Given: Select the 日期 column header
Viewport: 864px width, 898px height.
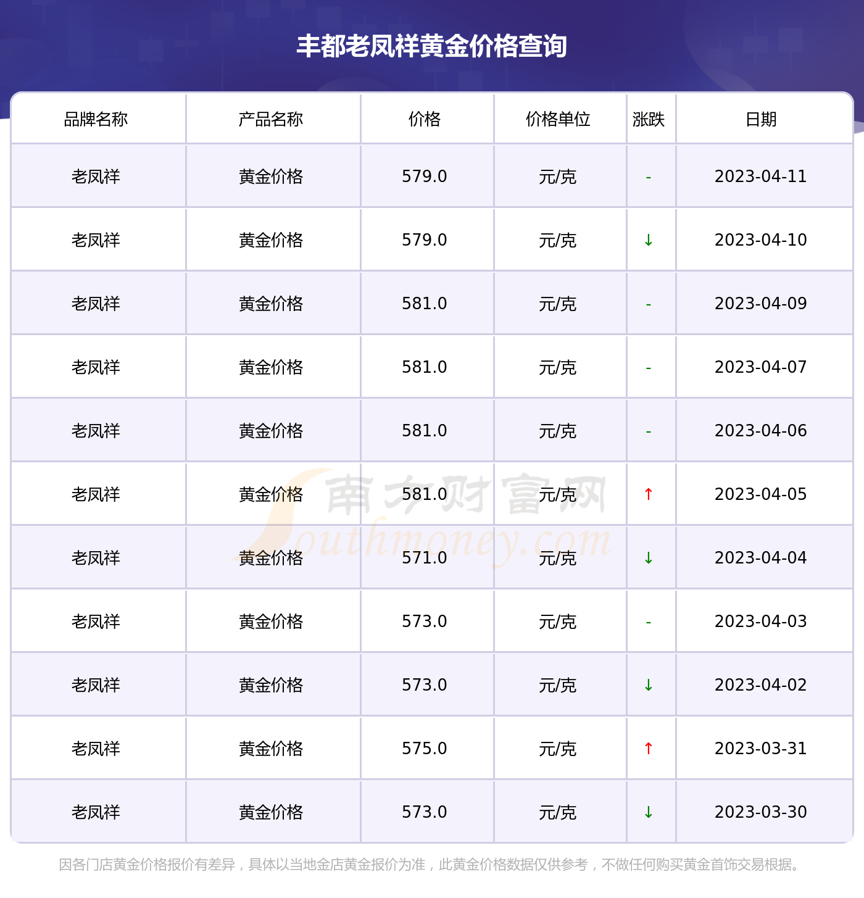Looking at the screenshot, I should point(761,119).
